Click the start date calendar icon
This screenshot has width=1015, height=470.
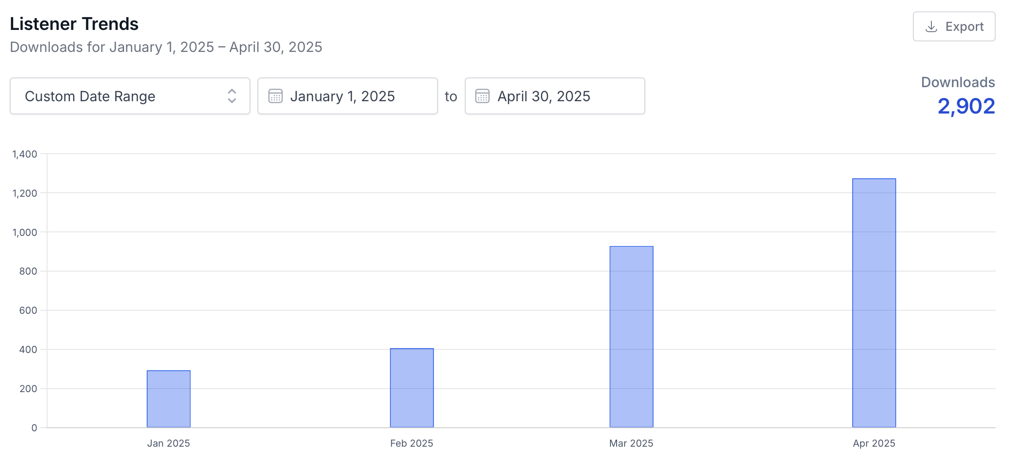point(276,96)
